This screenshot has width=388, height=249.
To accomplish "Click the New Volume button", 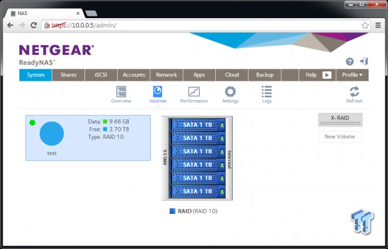I will click(340, 136).
